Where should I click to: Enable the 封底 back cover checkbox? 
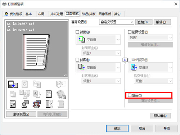click(77, 60)
